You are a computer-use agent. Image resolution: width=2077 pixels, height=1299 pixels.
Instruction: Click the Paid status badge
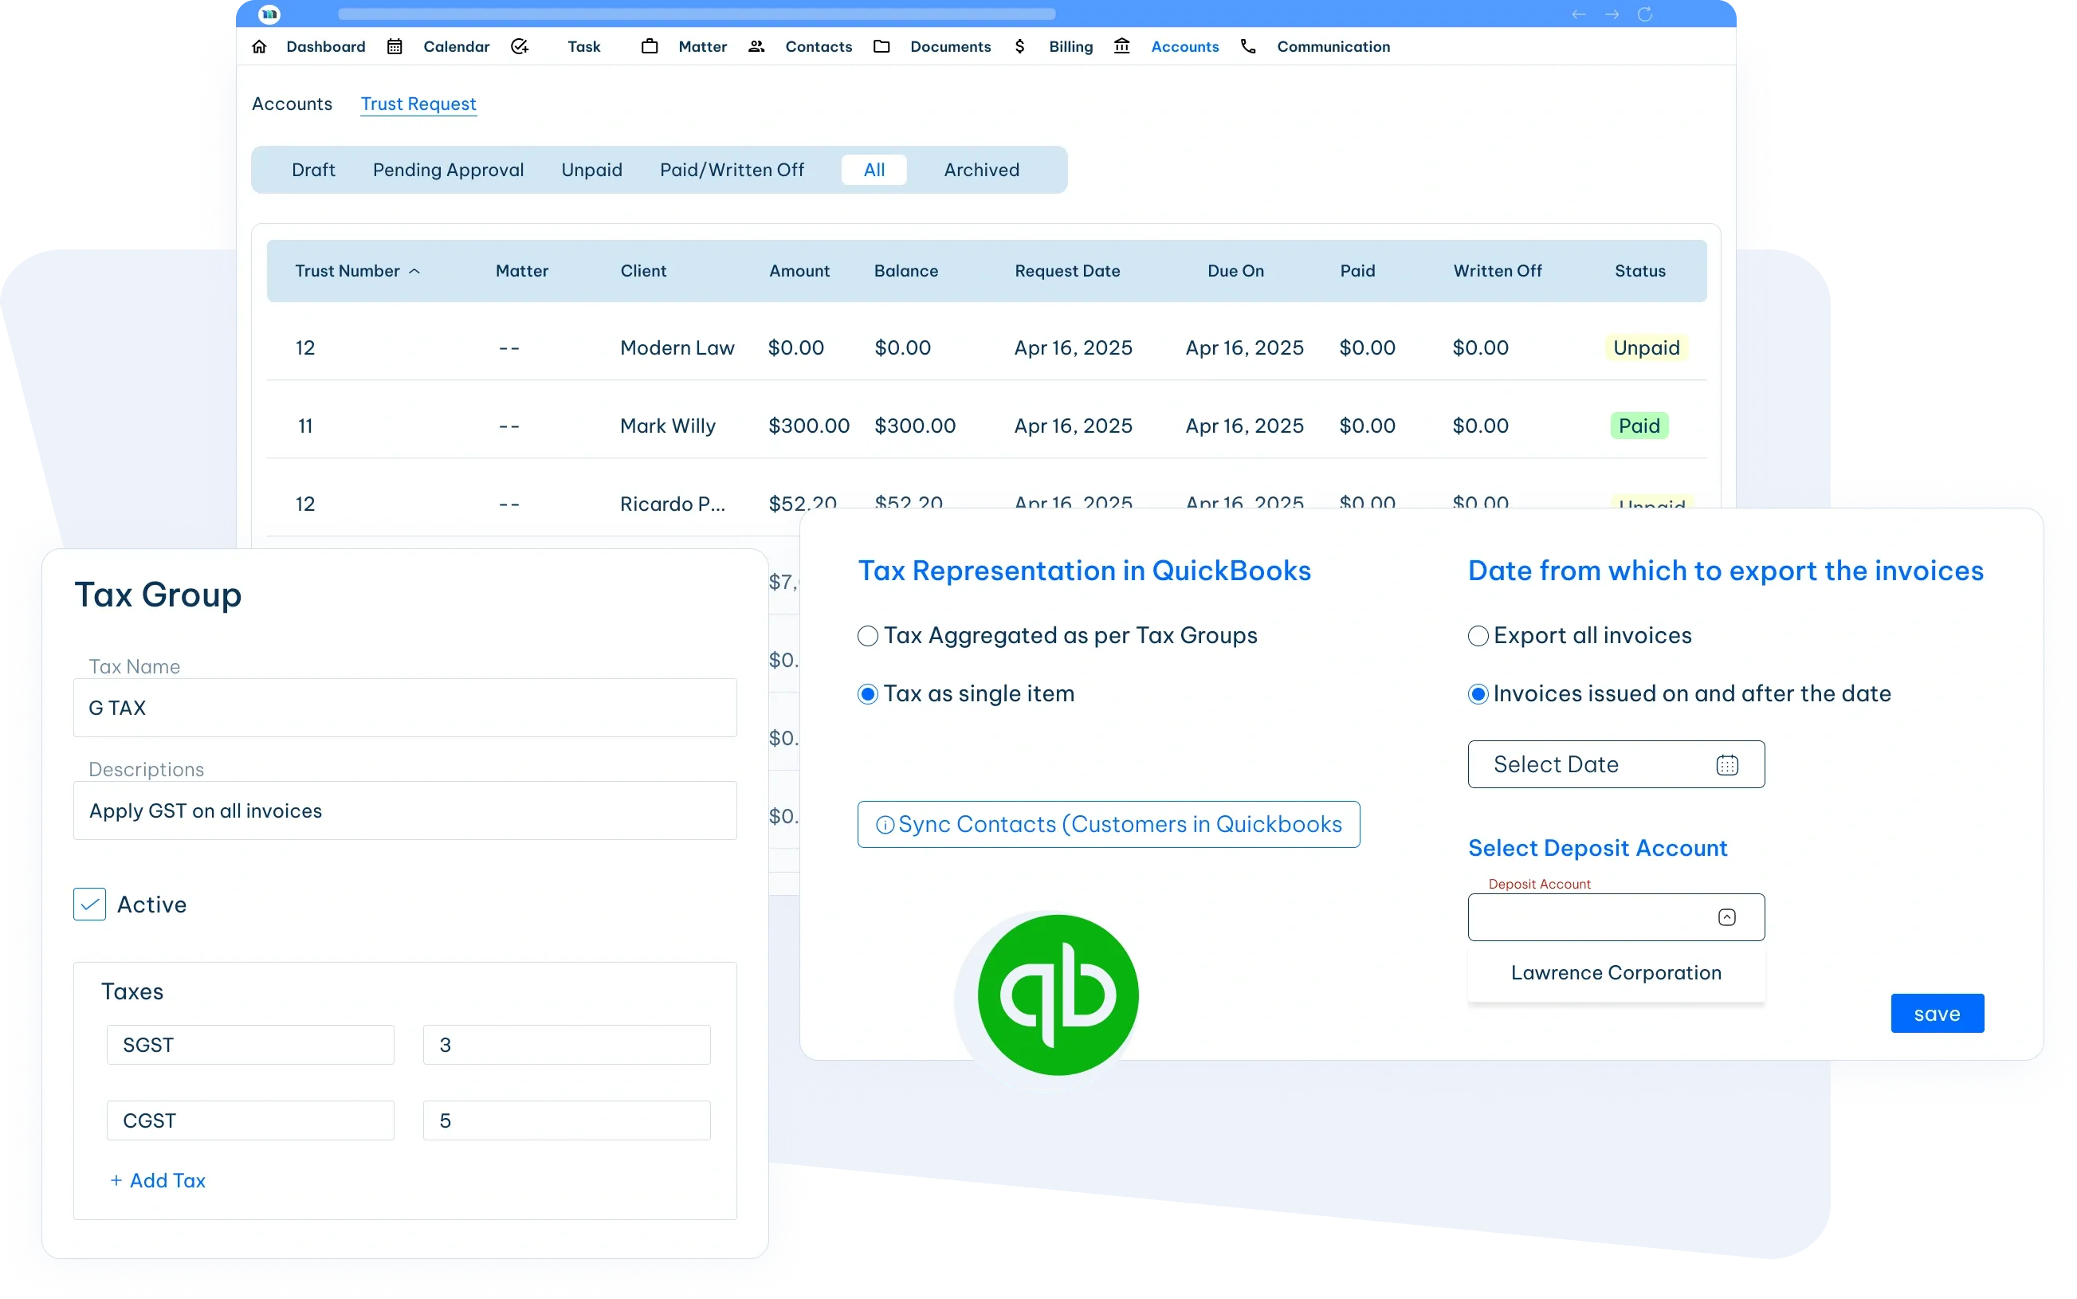pos(1639,426)
